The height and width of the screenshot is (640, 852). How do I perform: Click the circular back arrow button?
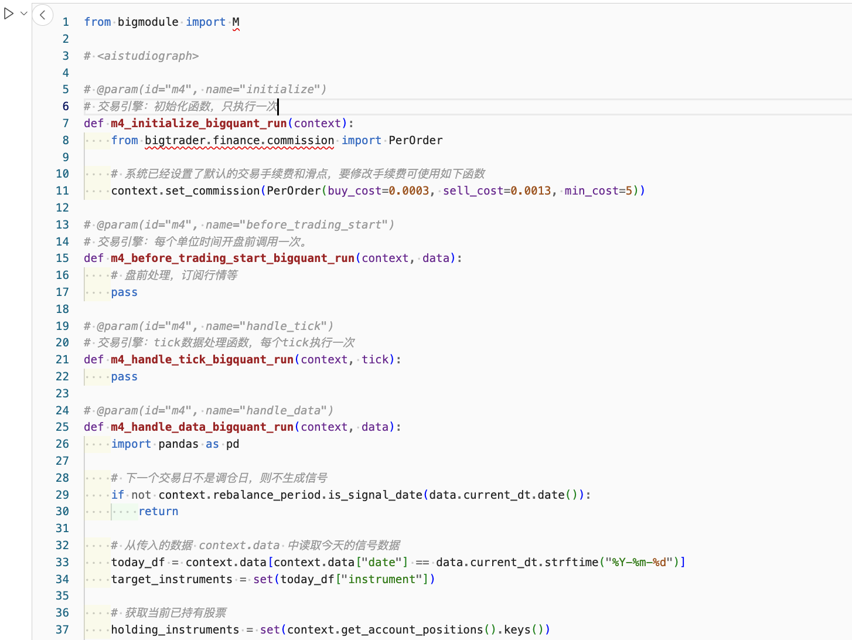(x=43, y=15)
